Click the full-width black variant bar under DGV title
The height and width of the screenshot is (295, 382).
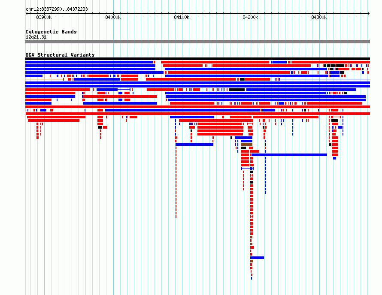point(197,59)
